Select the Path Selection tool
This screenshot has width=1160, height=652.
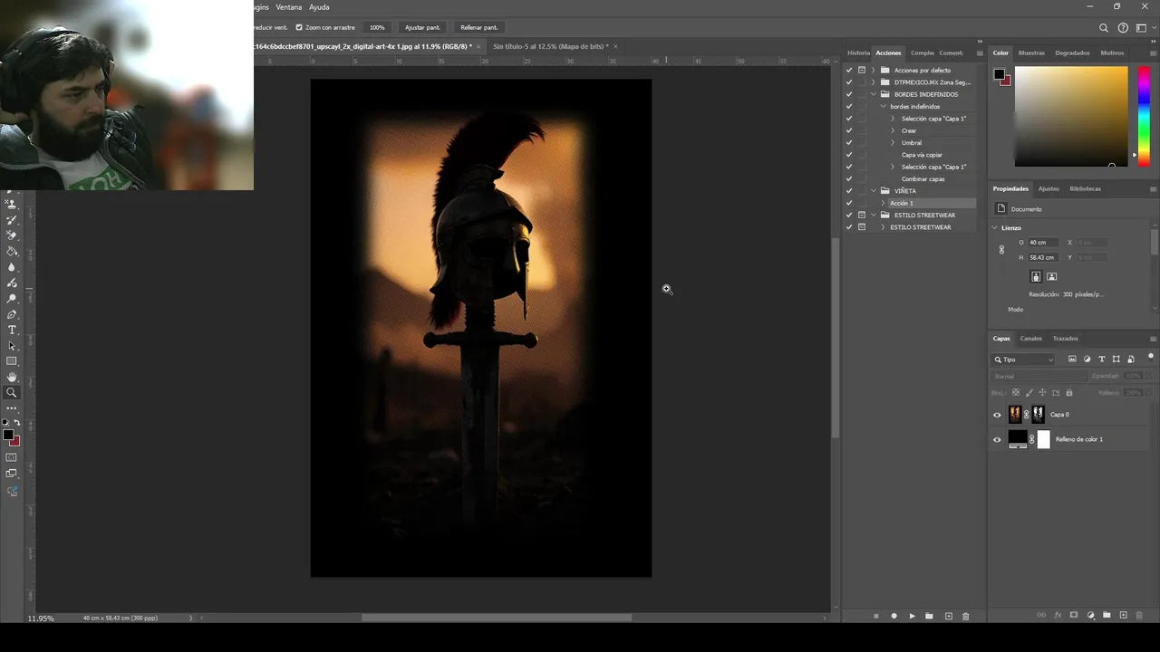pyautogui.click(x=12, y=346)
